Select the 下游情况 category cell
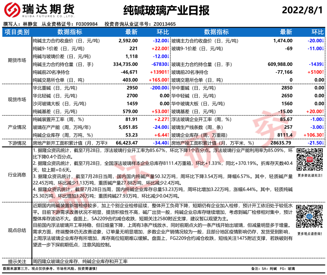 pos(16,143)
